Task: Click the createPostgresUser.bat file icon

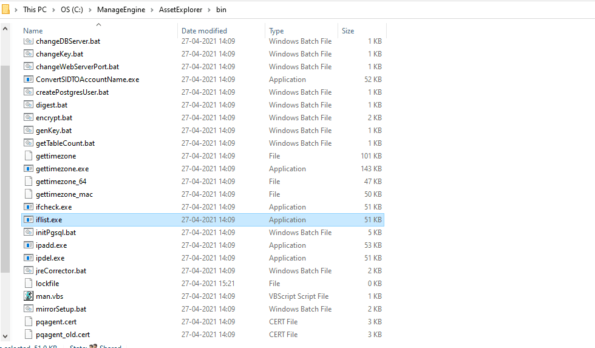Action: click(29, 92)
